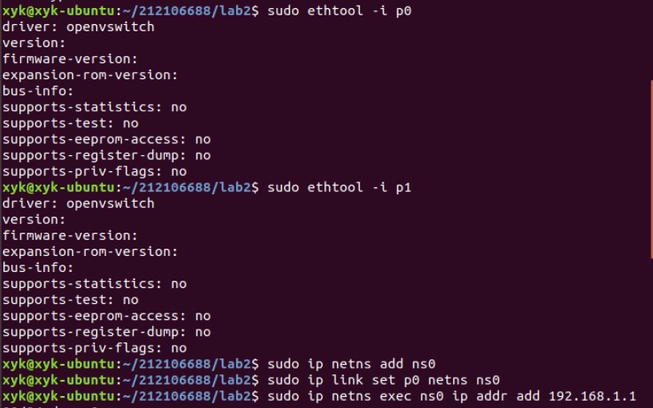
Task: Click "expansion-rom-version:" in the p0 output
Action: point(90,74)
